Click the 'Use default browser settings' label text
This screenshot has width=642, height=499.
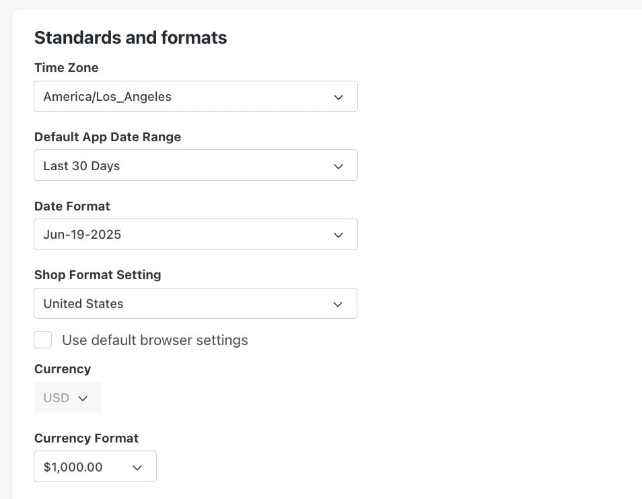tap(155, 340)
